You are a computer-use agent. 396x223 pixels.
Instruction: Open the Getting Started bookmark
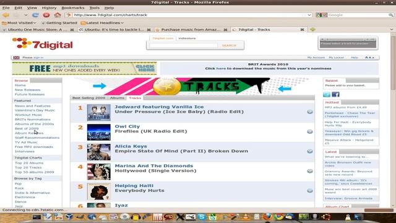(59, 23)
